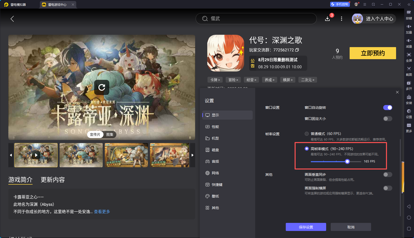Open the title bar hamburger menu
The image size is (414, 238).
coord(365,4)
